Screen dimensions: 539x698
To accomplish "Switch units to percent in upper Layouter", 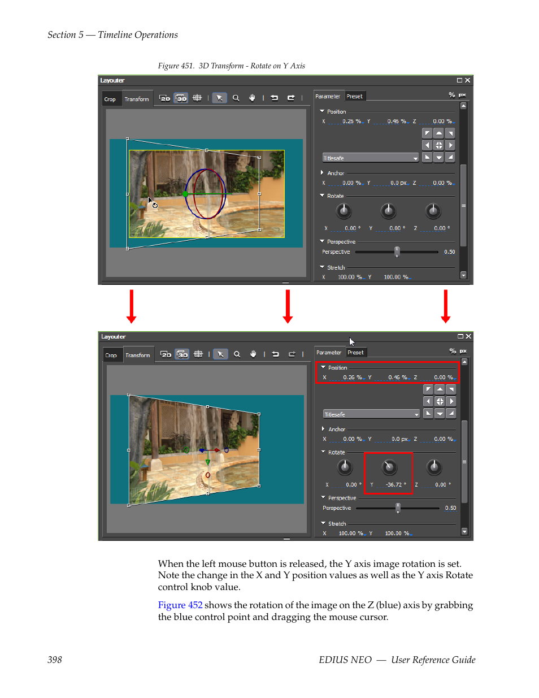I will [x=451, y=95].
